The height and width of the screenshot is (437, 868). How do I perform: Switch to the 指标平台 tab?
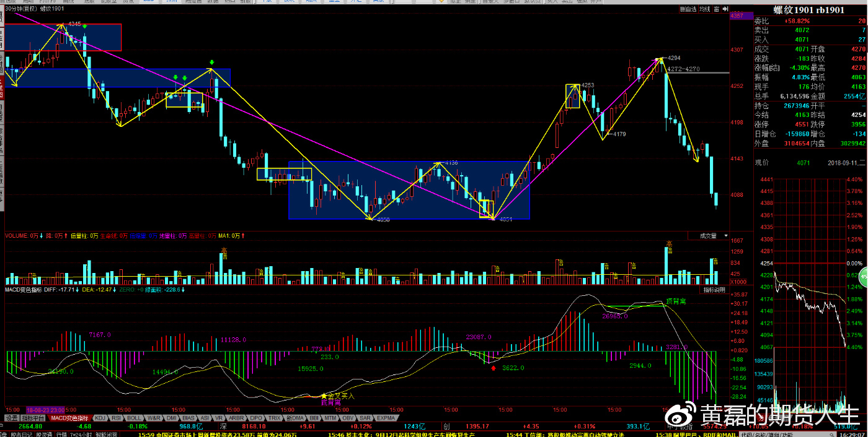[x=34, y=418]
